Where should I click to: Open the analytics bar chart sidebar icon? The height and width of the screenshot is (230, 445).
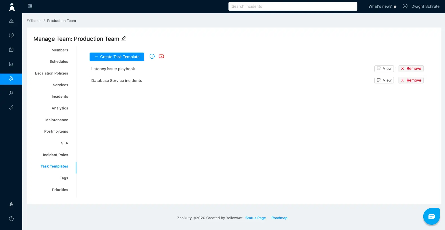[11, 64]
